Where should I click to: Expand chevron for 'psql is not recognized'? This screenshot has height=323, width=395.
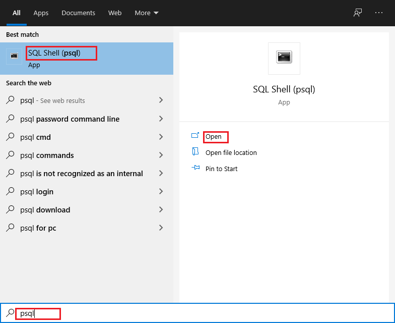click(161, 173)
